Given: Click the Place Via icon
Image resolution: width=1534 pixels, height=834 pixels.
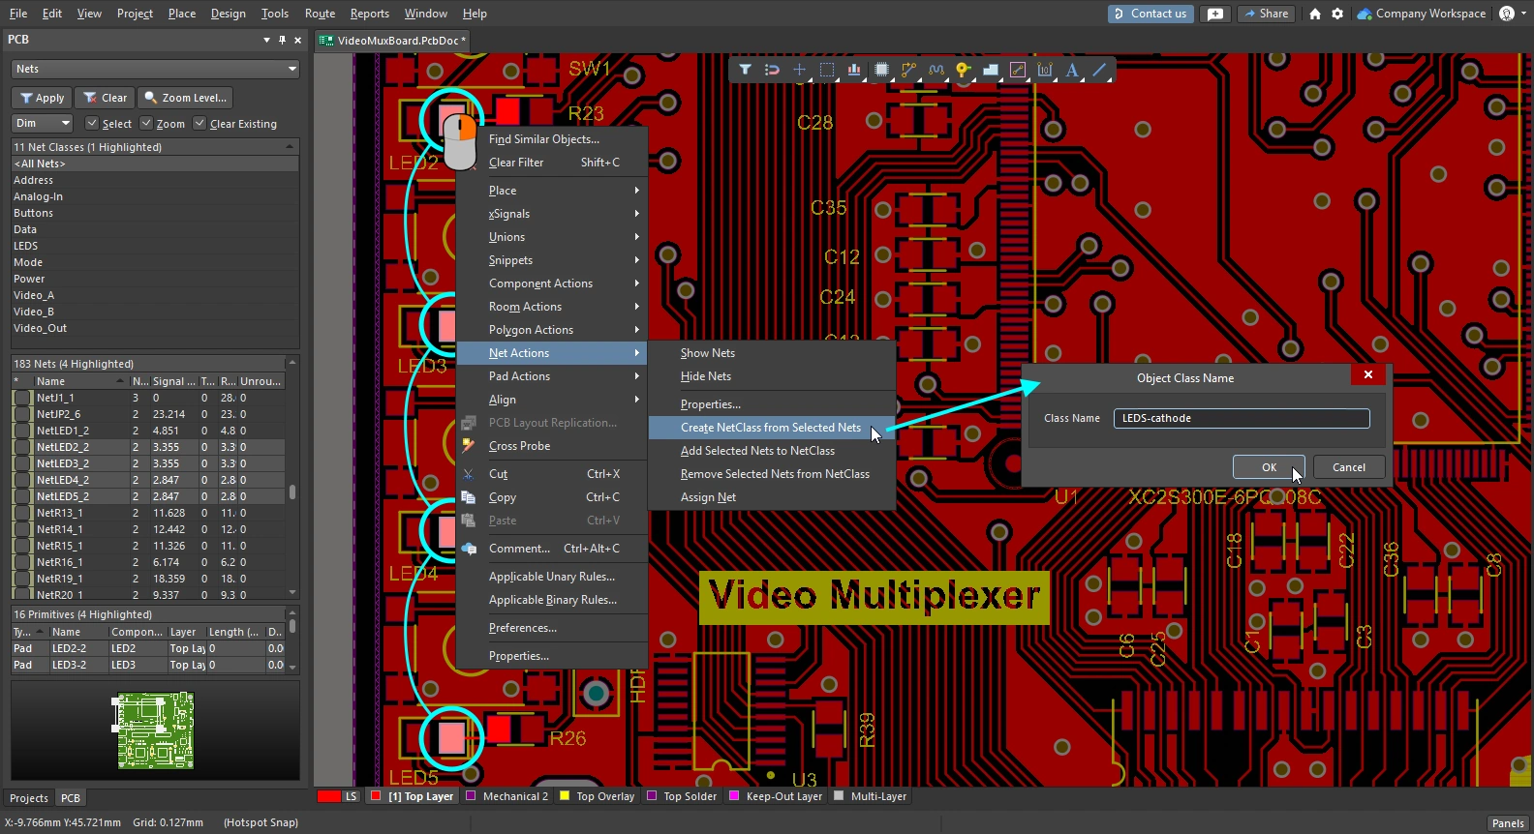Looking at the screenshot, I should tap(963, 70).
